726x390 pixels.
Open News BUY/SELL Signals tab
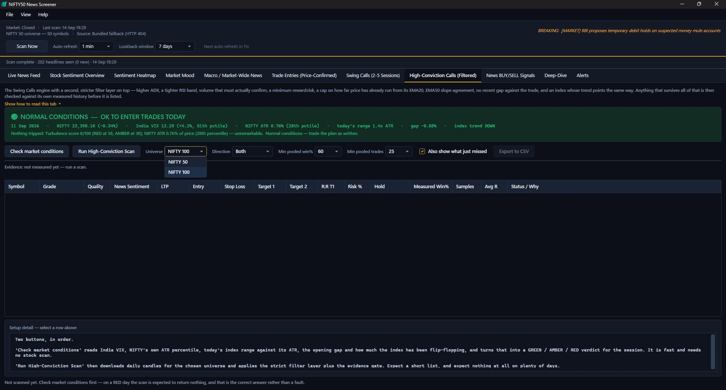(x=510, y=76)
